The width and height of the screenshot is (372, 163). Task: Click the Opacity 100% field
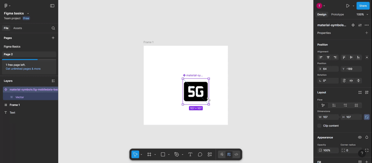(x=328, y=150)
